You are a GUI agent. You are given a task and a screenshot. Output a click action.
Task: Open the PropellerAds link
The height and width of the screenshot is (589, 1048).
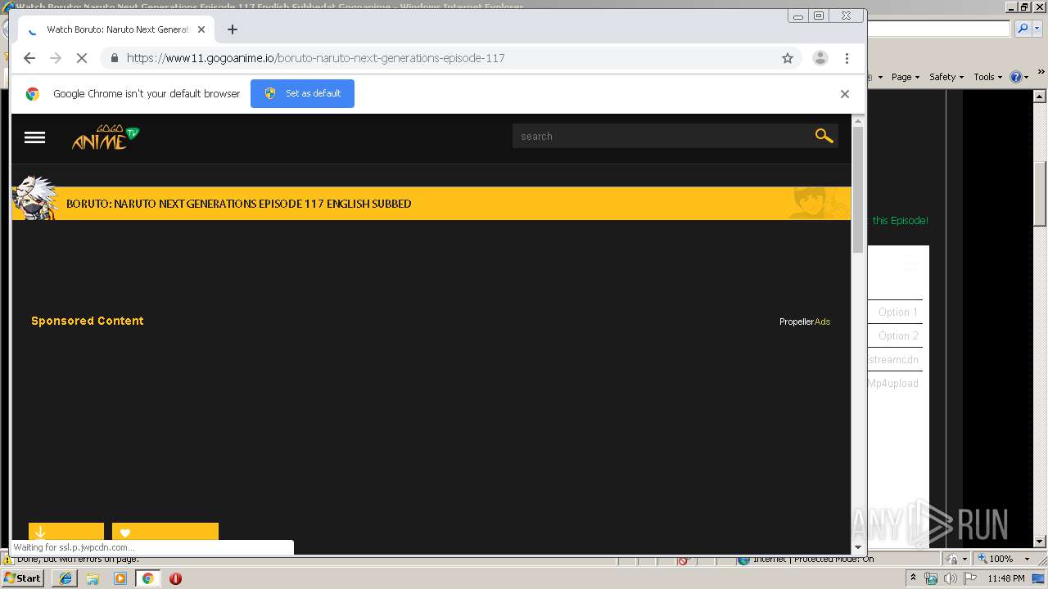[805, 321]
